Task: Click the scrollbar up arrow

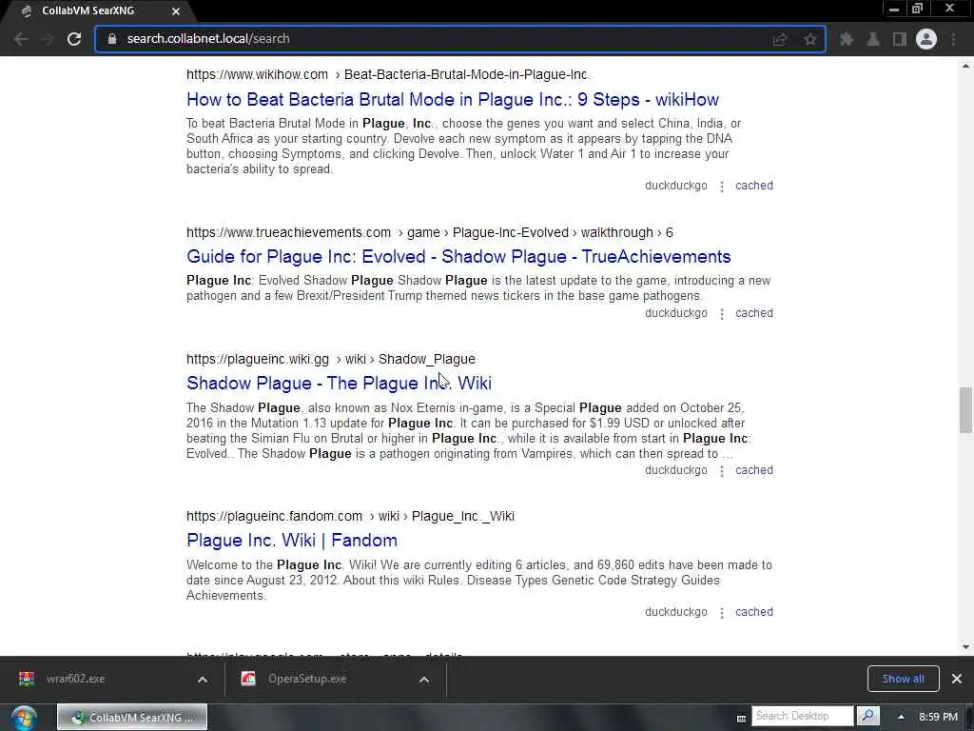Action: pyautogui.click(x=965, y=66)
